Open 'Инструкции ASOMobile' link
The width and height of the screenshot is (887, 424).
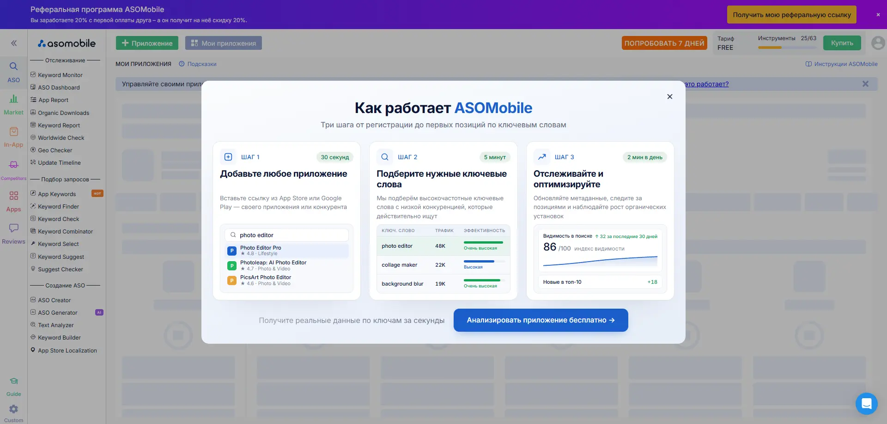[845, 64]
